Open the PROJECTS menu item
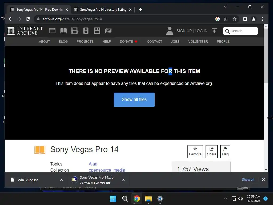Viewport: 273px width, 205px height. coord(85,41)
